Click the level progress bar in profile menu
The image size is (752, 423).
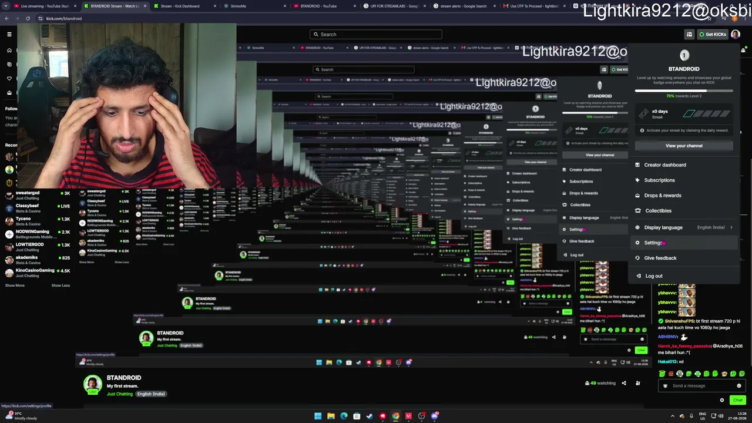[684, 90]
